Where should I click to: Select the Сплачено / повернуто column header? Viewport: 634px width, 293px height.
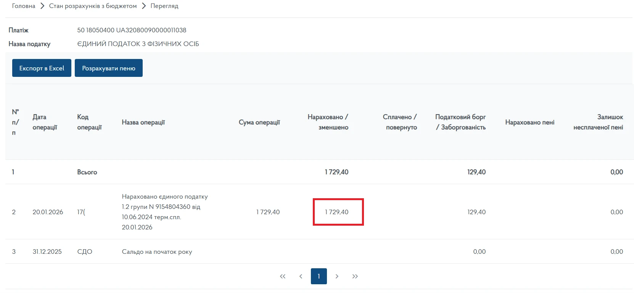pos(400,122)
